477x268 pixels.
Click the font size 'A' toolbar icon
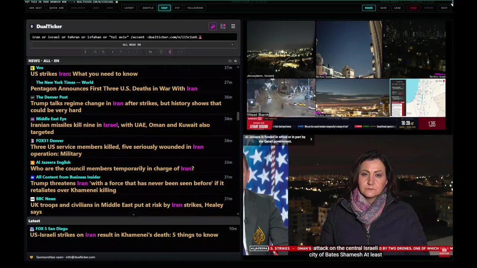pyautogui.click(x=85, y=52)
